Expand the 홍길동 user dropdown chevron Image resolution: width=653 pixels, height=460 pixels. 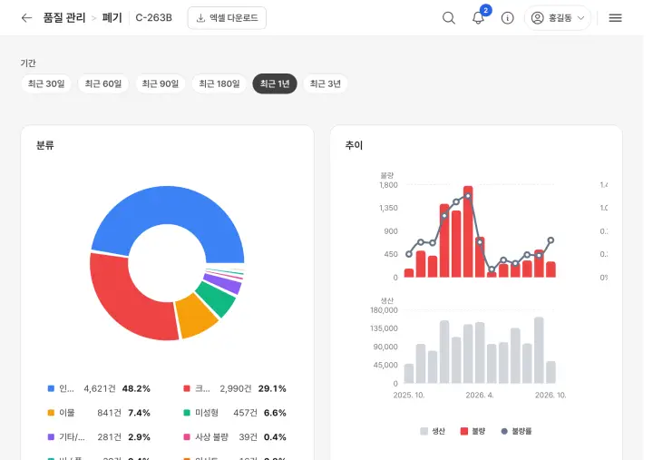pyautogui.click(x=581, y=18)
